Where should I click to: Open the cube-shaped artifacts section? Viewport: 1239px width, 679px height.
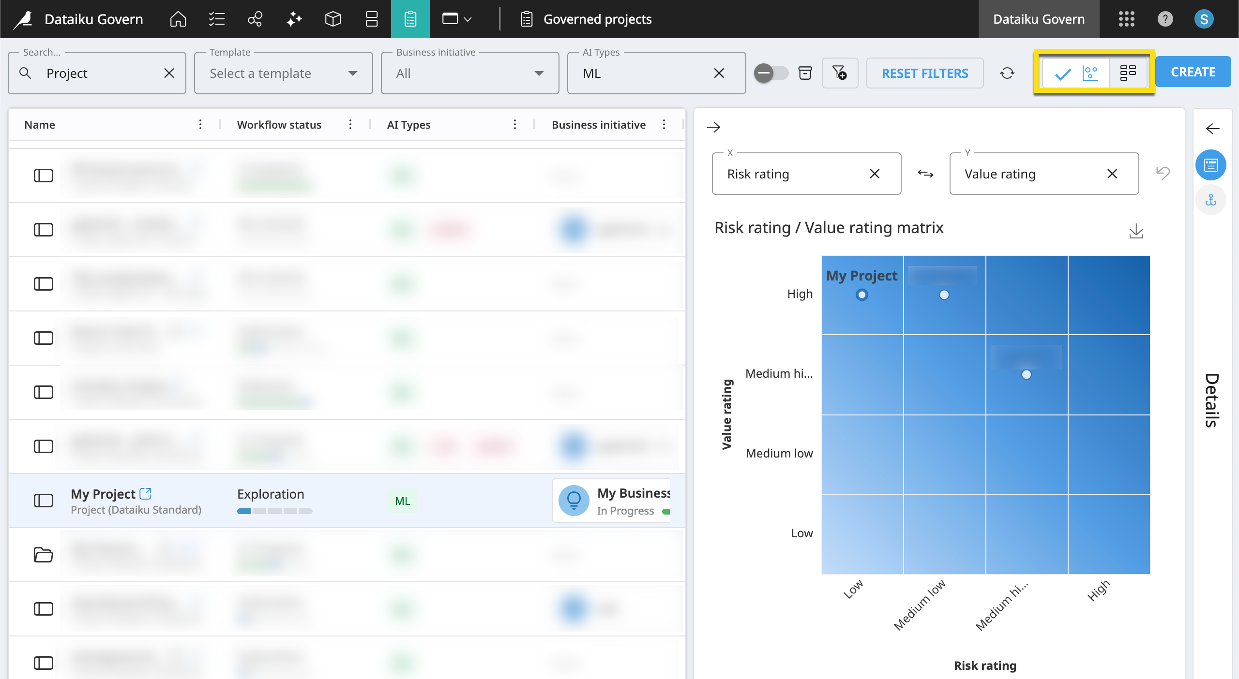click(x=332, y=19)
